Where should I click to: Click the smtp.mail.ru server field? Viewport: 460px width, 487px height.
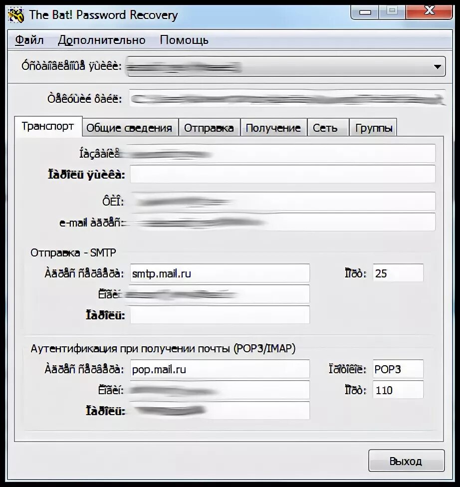coord(220,273)
